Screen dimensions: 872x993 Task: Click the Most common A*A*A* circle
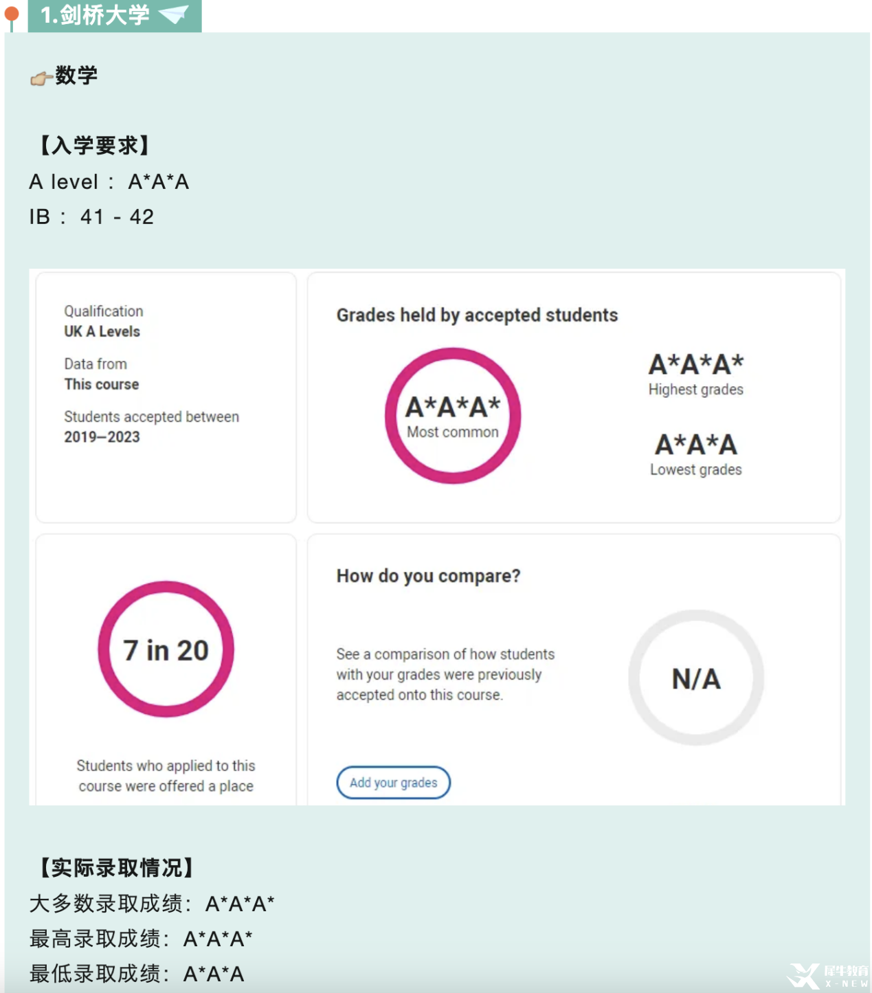tap(453, 416)
